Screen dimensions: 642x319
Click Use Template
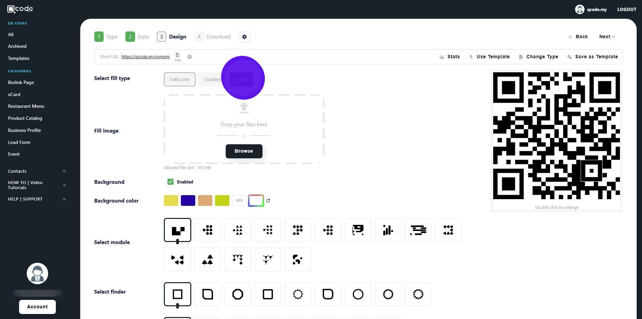[490, 57]
